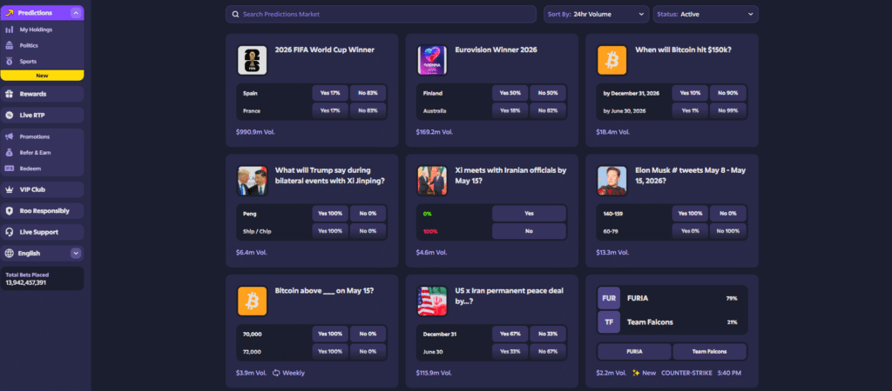Select No 100% for 60-79 tweets

click(x=728, y=231)
